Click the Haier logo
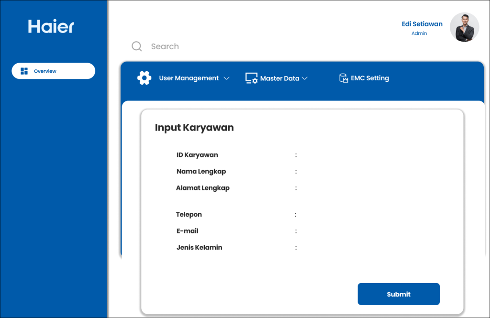Viewport: 490px width, 318px height. (51, 26)
